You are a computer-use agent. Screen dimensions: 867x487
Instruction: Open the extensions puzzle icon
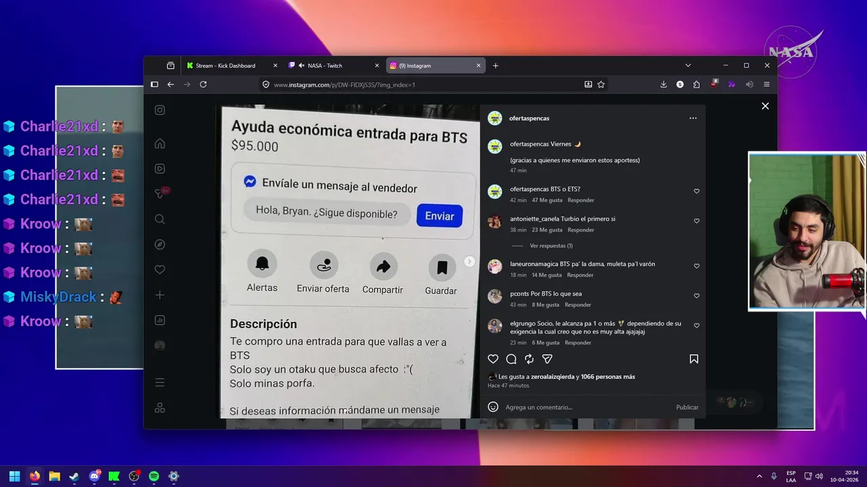(x=696, y=85)
